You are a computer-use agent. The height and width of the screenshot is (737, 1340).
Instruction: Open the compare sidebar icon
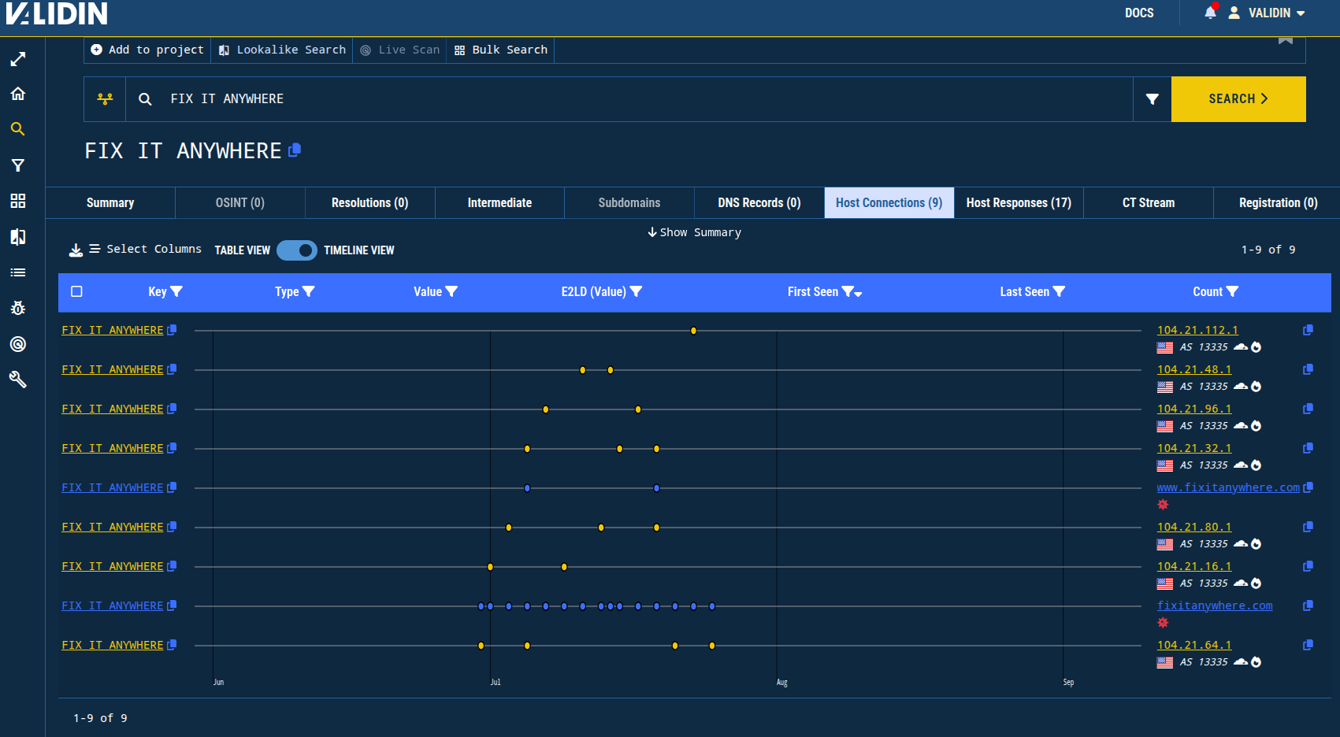point(18,237)
